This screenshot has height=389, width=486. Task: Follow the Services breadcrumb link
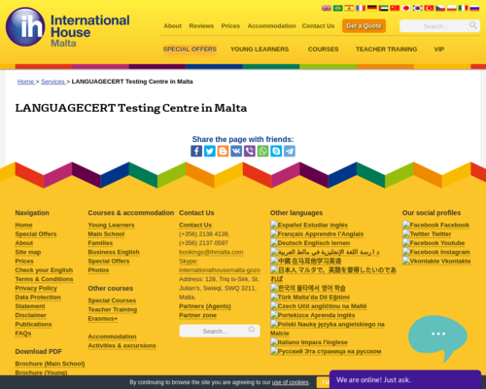coord(53,82)
